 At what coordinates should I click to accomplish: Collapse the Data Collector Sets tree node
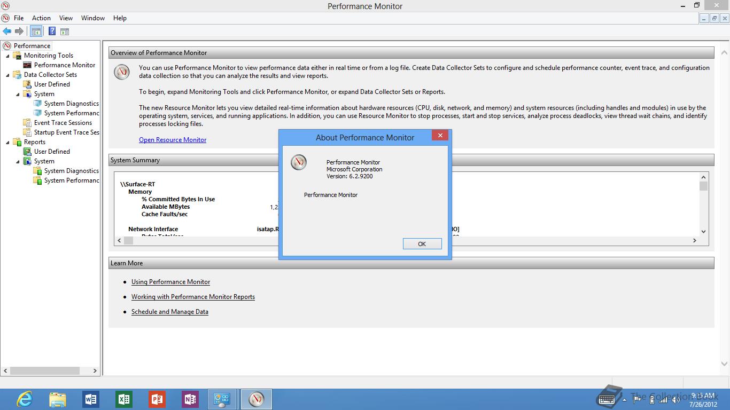coord(7,75)
